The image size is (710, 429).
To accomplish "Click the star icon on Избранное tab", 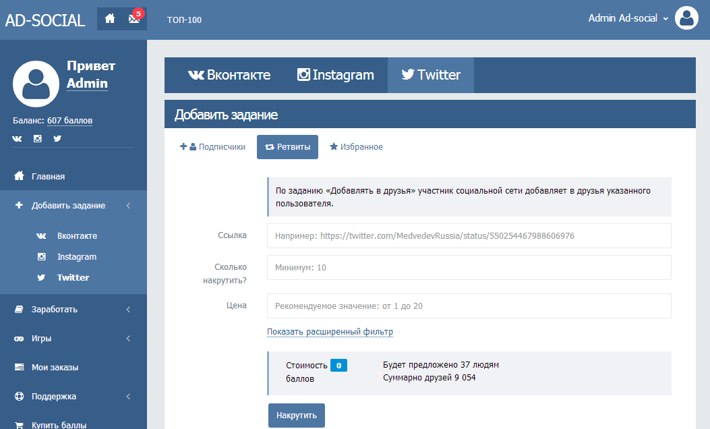I will [334, 146].
